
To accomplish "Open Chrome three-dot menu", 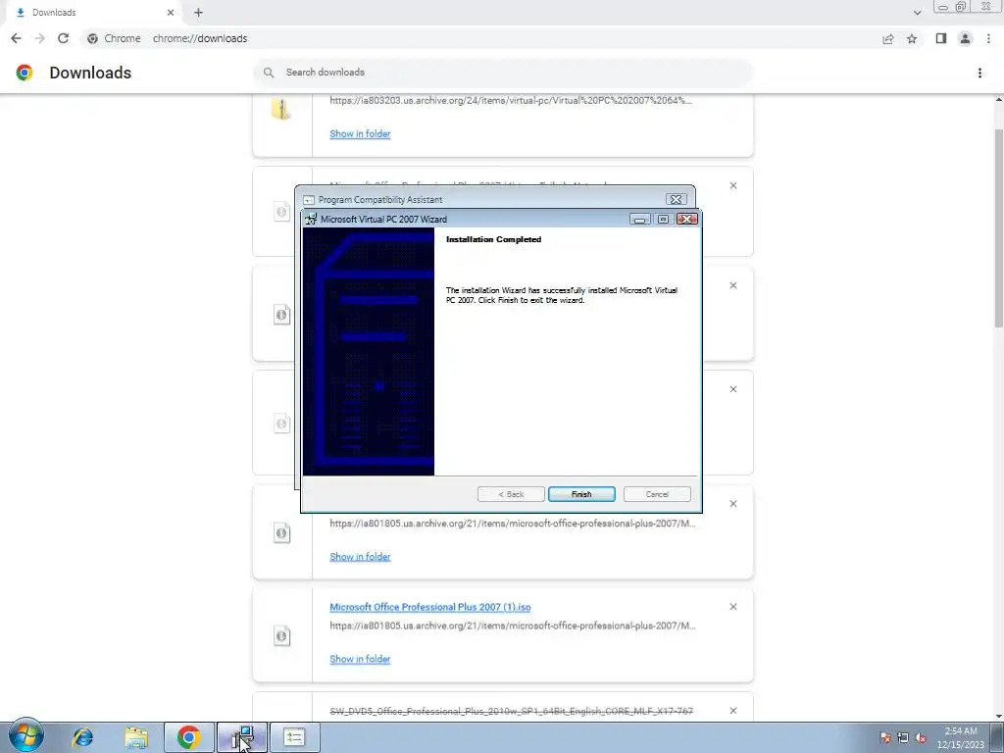I will click(988, 38).
